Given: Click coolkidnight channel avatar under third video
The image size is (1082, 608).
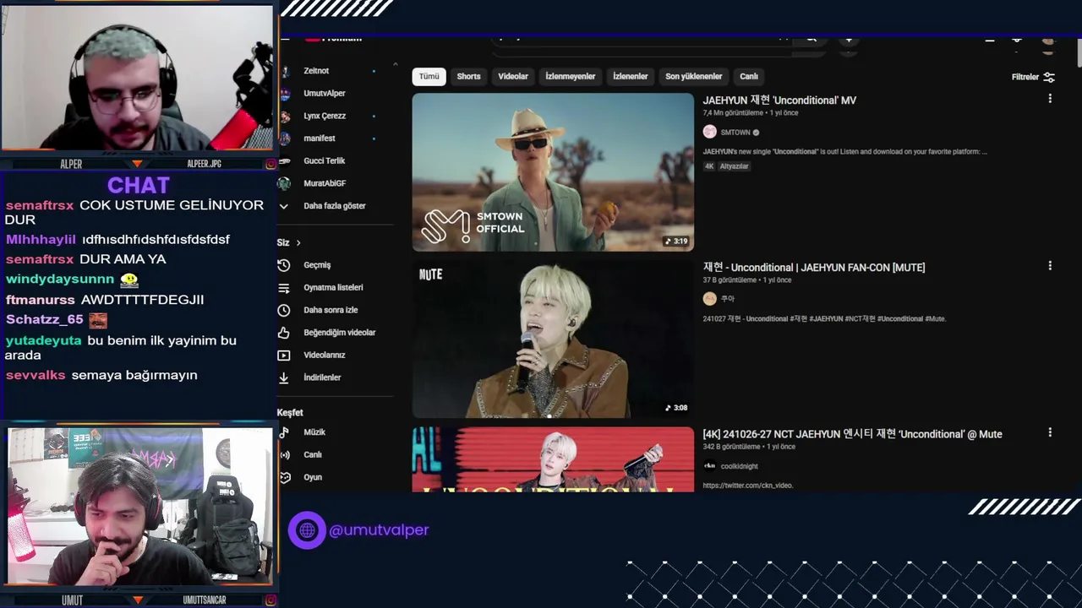Looking at the screenshot, I should pos(709,465).
